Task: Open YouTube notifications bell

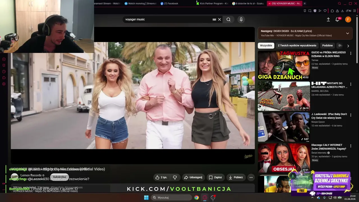Action: (338, 19)
